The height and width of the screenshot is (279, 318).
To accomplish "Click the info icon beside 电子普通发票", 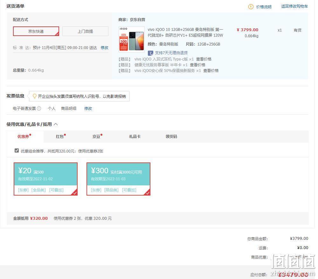I will pyautogui.click(x=39, y=108).
